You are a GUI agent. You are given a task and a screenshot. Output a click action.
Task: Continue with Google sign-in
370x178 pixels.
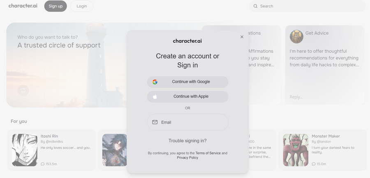coord(187,82)
